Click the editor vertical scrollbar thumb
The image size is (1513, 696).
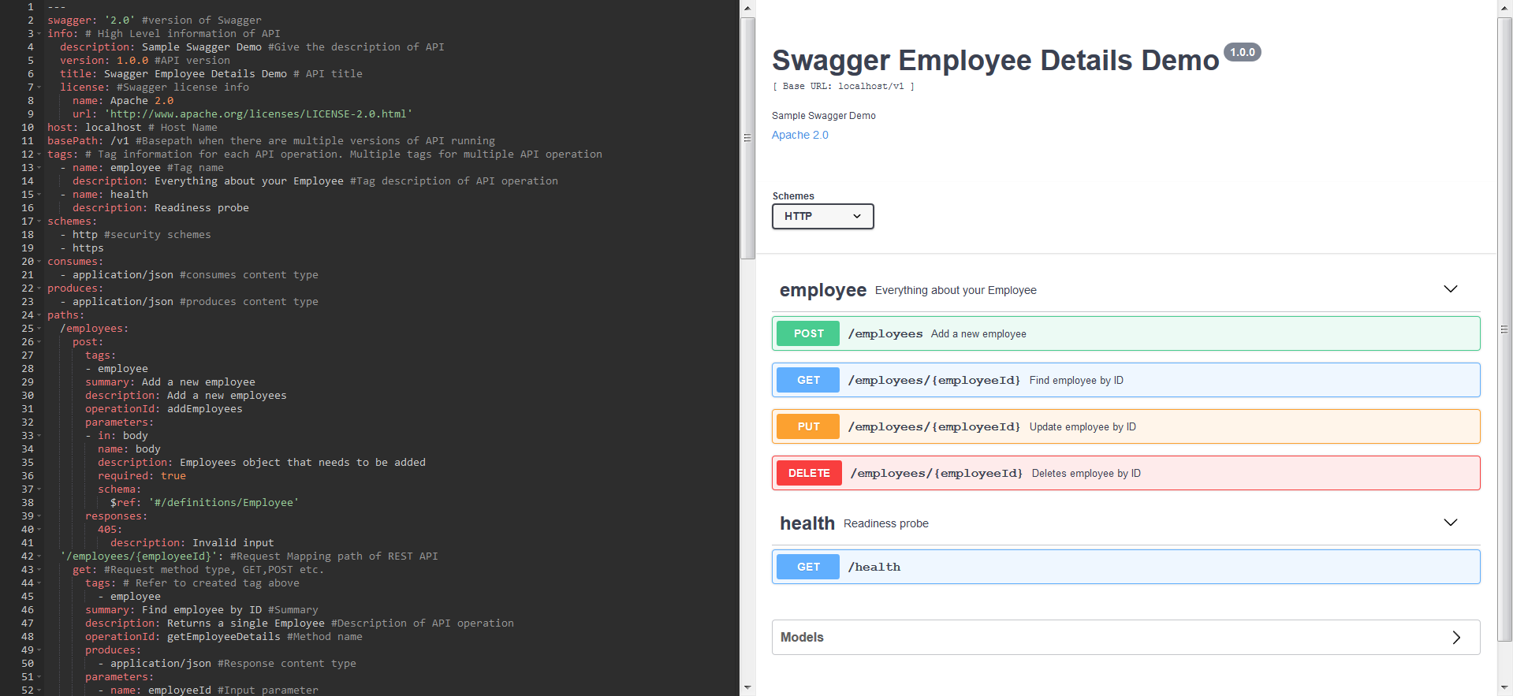747,138
